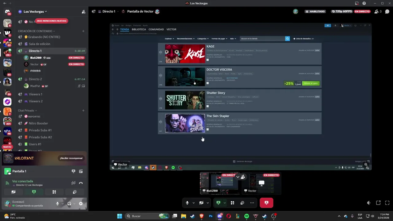This screenshot has height=221, width=393.
Task: Click the HABILITADO badge
Action: (x=315, y=11)
